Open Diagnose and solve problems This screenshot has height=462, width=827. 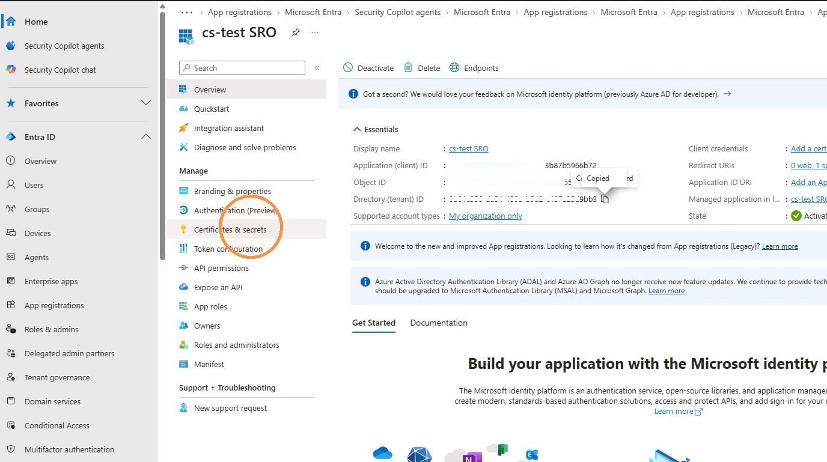click(x=246, y=147)
